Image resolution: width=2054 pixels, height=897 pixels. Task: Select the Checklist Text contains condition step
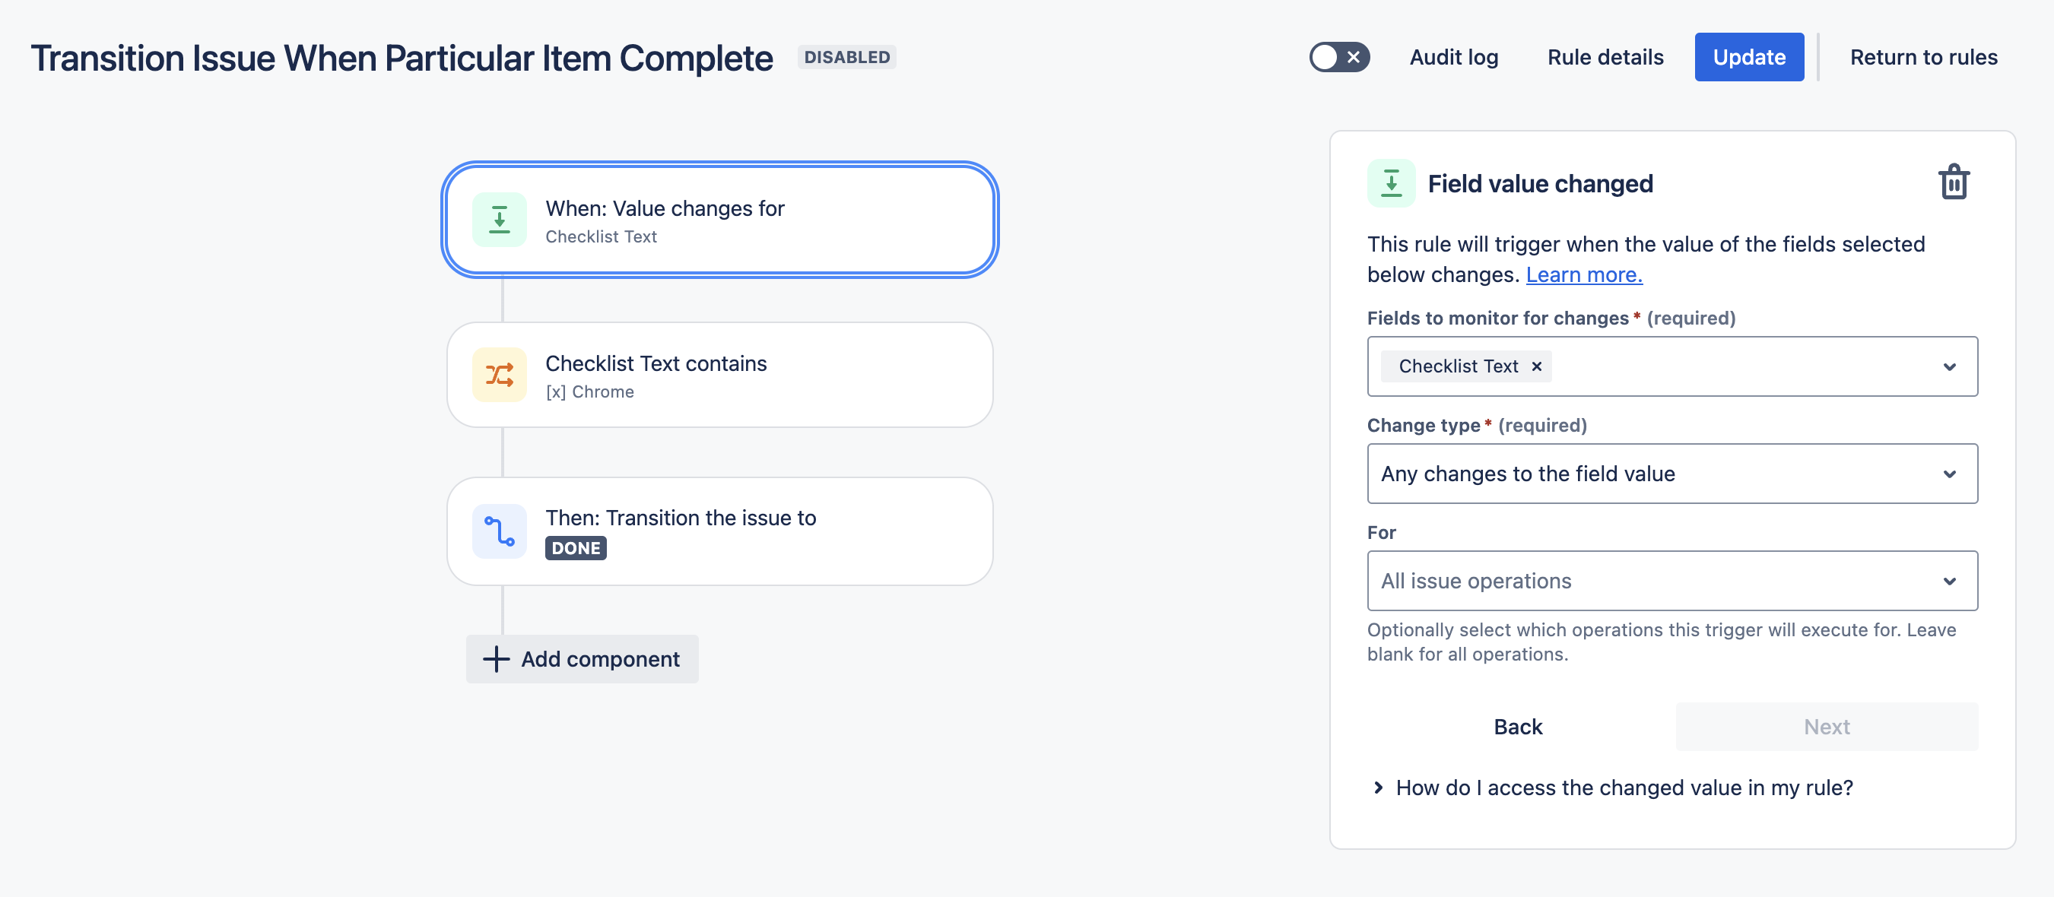tap(719, 375)
